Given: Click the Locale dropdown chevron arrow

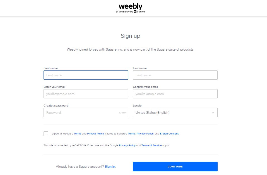Looking at the screenshot, I should pyautogui.click(x=213, y=112).
